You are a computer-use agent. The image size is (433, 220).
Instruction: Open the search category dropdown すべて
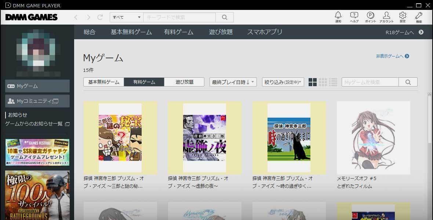point(127,17)
